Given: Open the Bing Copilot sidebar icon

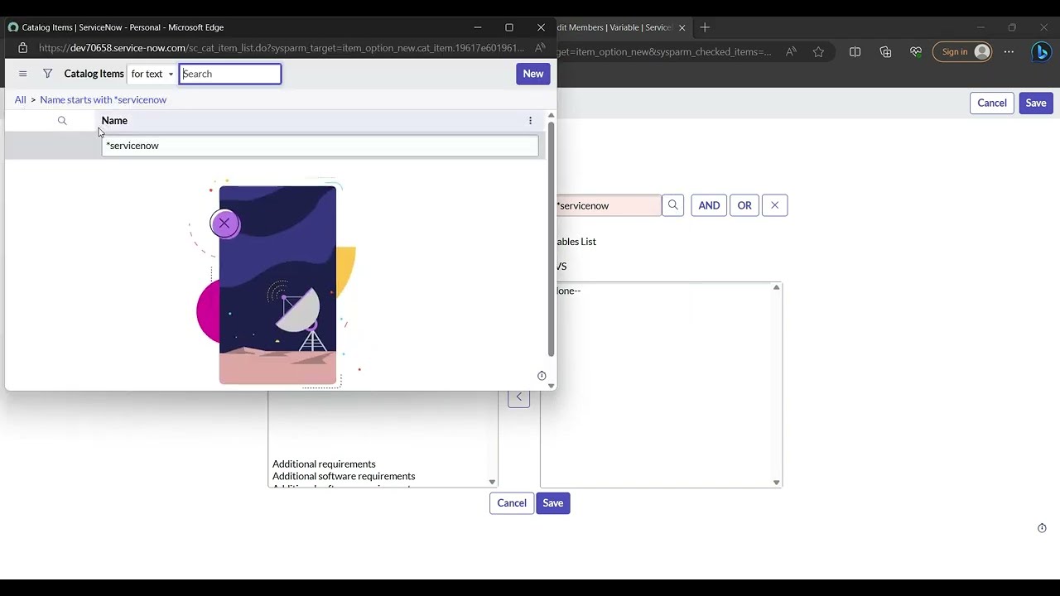Looking at the screenshot, I should coord(1042,52).
